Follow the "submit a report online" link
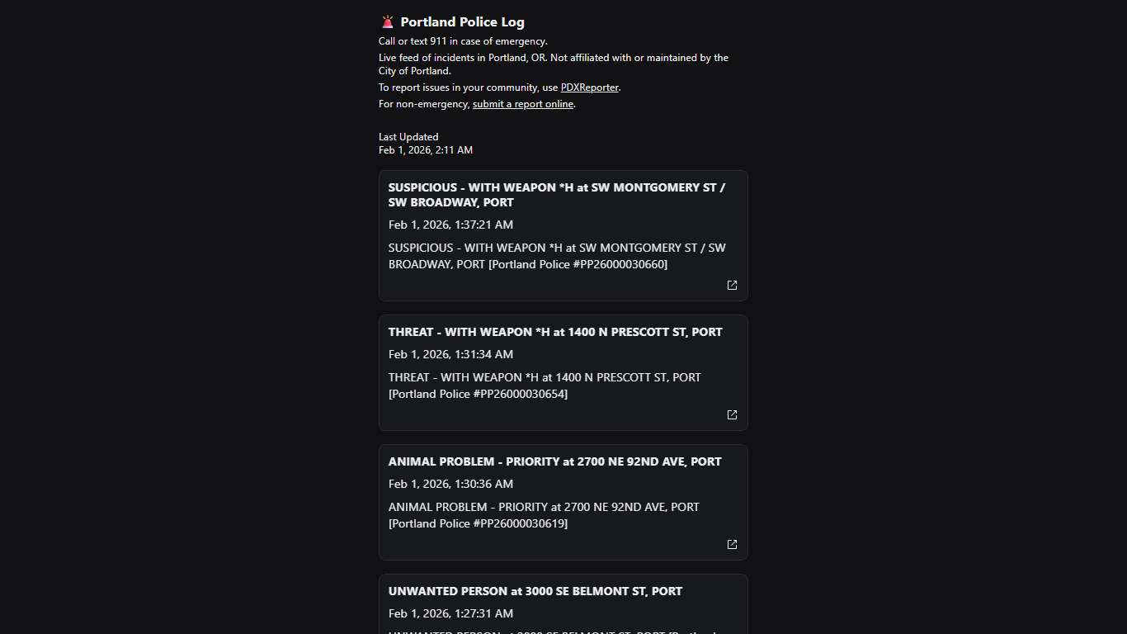The height and width of the screenshot is (634, 1127). point(523,104)
